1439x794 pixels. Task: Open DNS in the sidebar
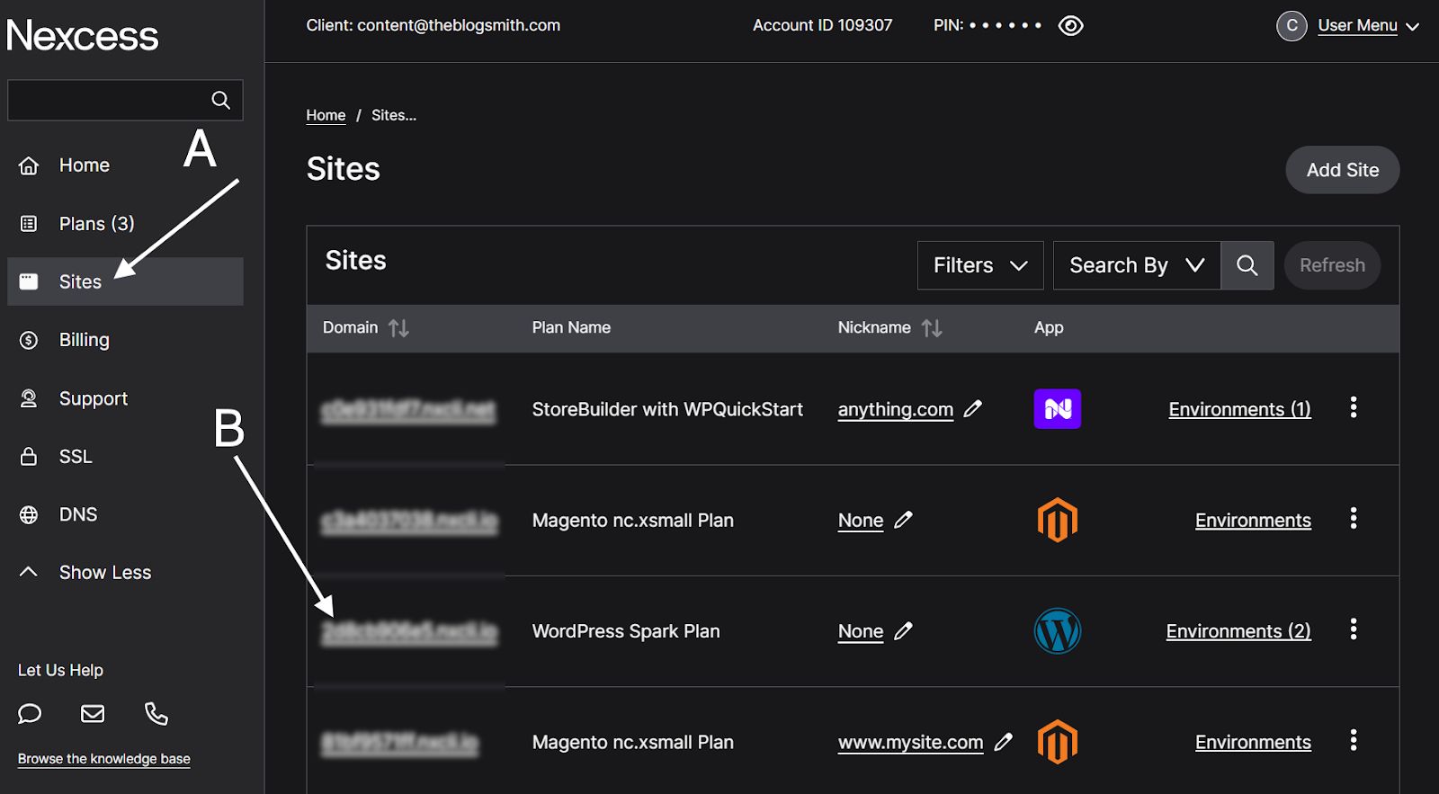click(x=78, y=514)
